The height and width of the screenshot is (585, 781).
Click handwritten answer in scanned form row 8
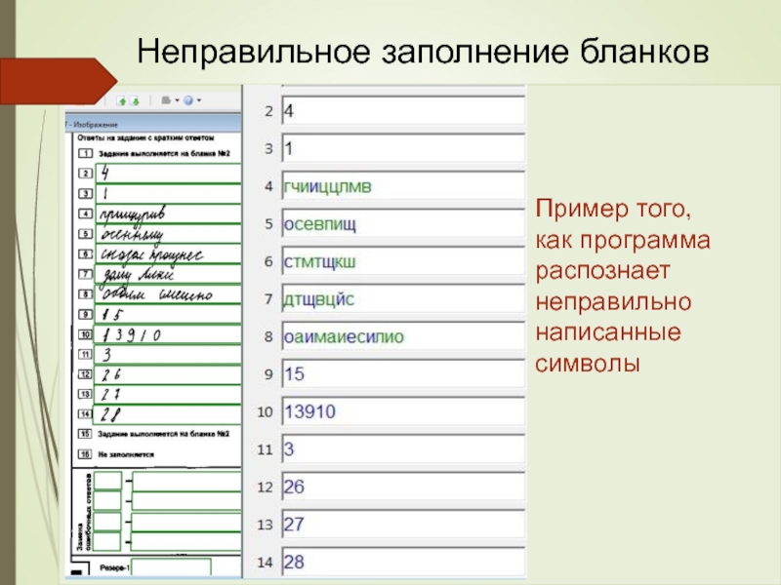click(x=157, y=294)
